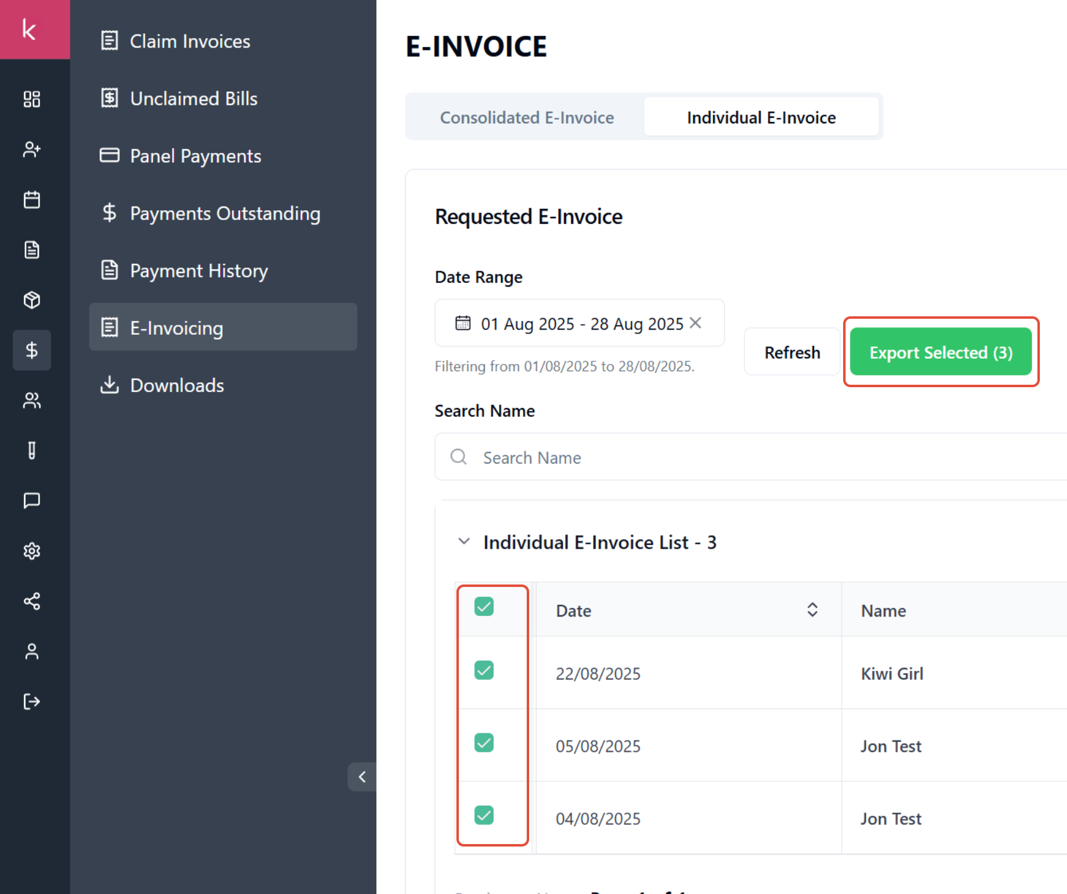Viewport: 1067px width, 894px height.
Task: Collapse the Individual E-Invoice List section chevron
Action: pyautogui.click(x=464, y=541)
